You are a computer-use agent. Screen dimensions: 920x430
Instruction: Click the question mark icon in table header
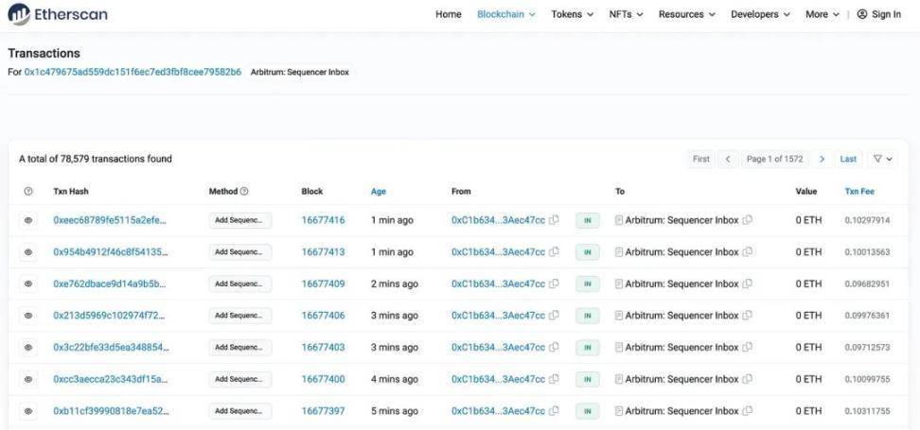pyautogui.click(x=28, y=192)
